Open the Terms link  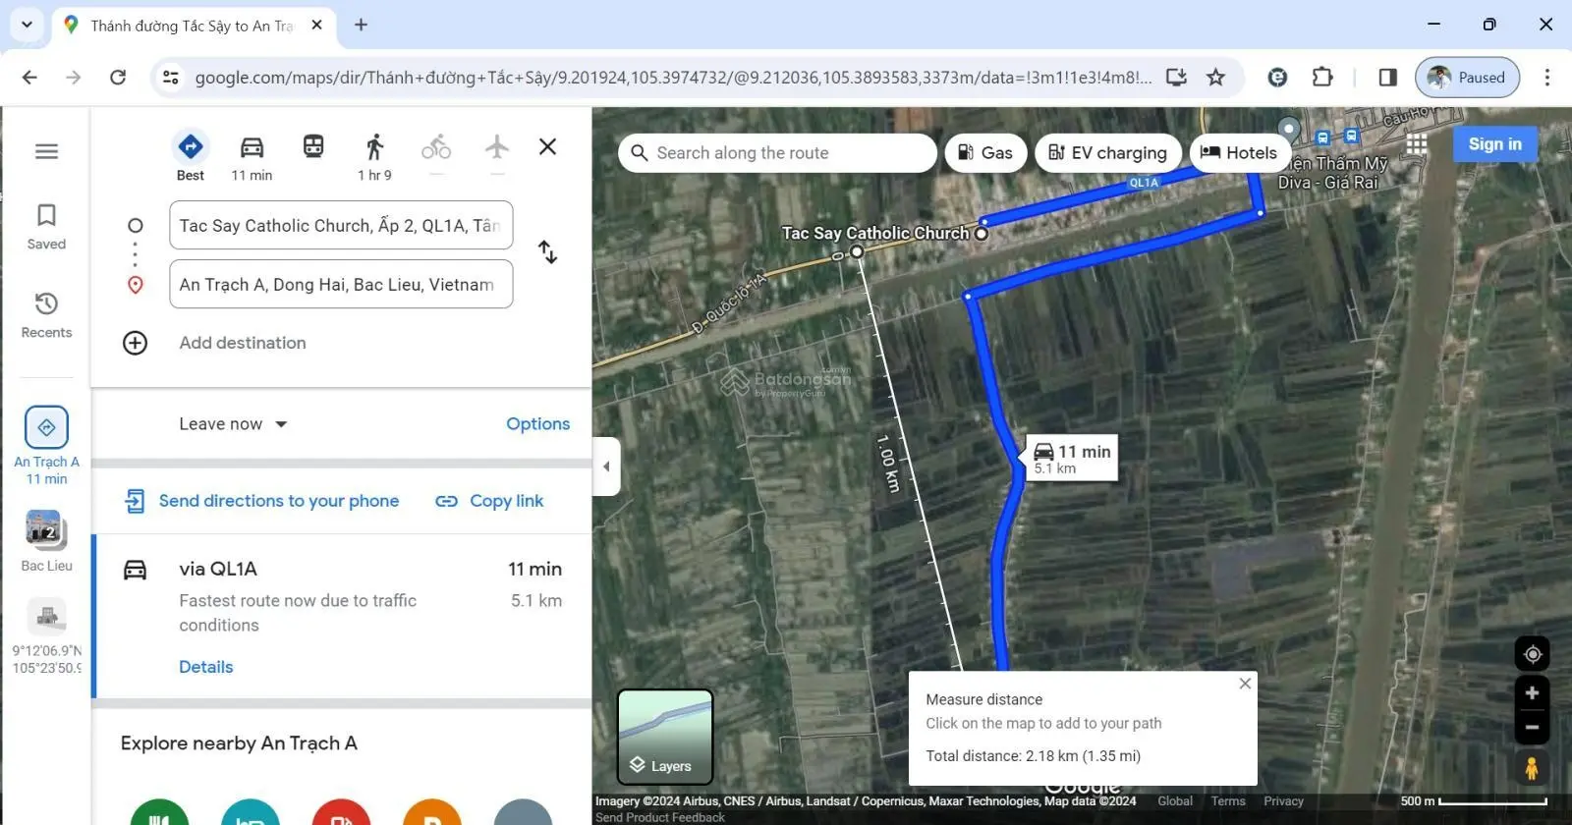1228,801
